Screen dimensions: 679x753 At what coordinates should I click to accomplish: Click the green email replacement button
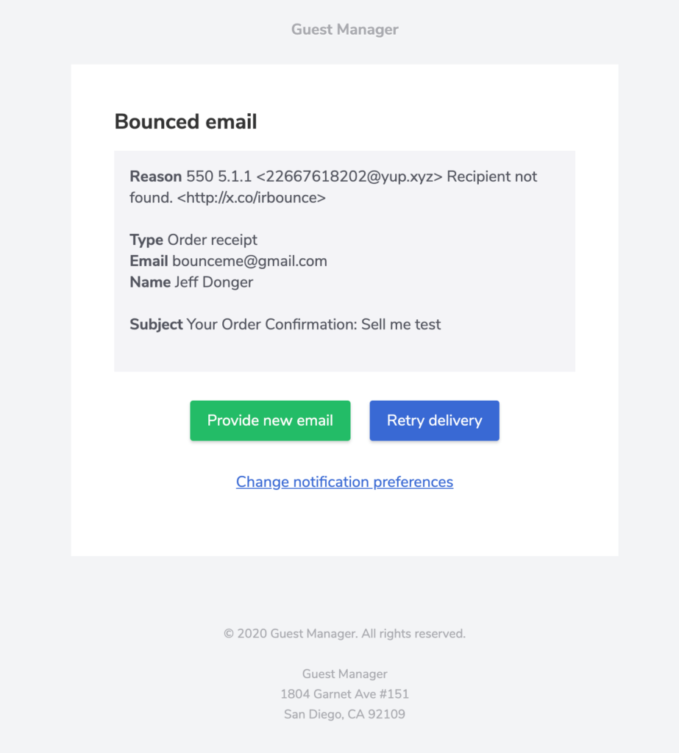click(x=270, y=420)
